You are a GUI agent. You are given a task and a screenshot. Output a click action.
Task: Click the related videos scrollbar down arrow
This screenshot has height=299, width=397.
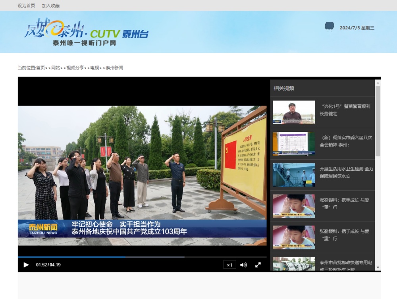click(378, 268)
